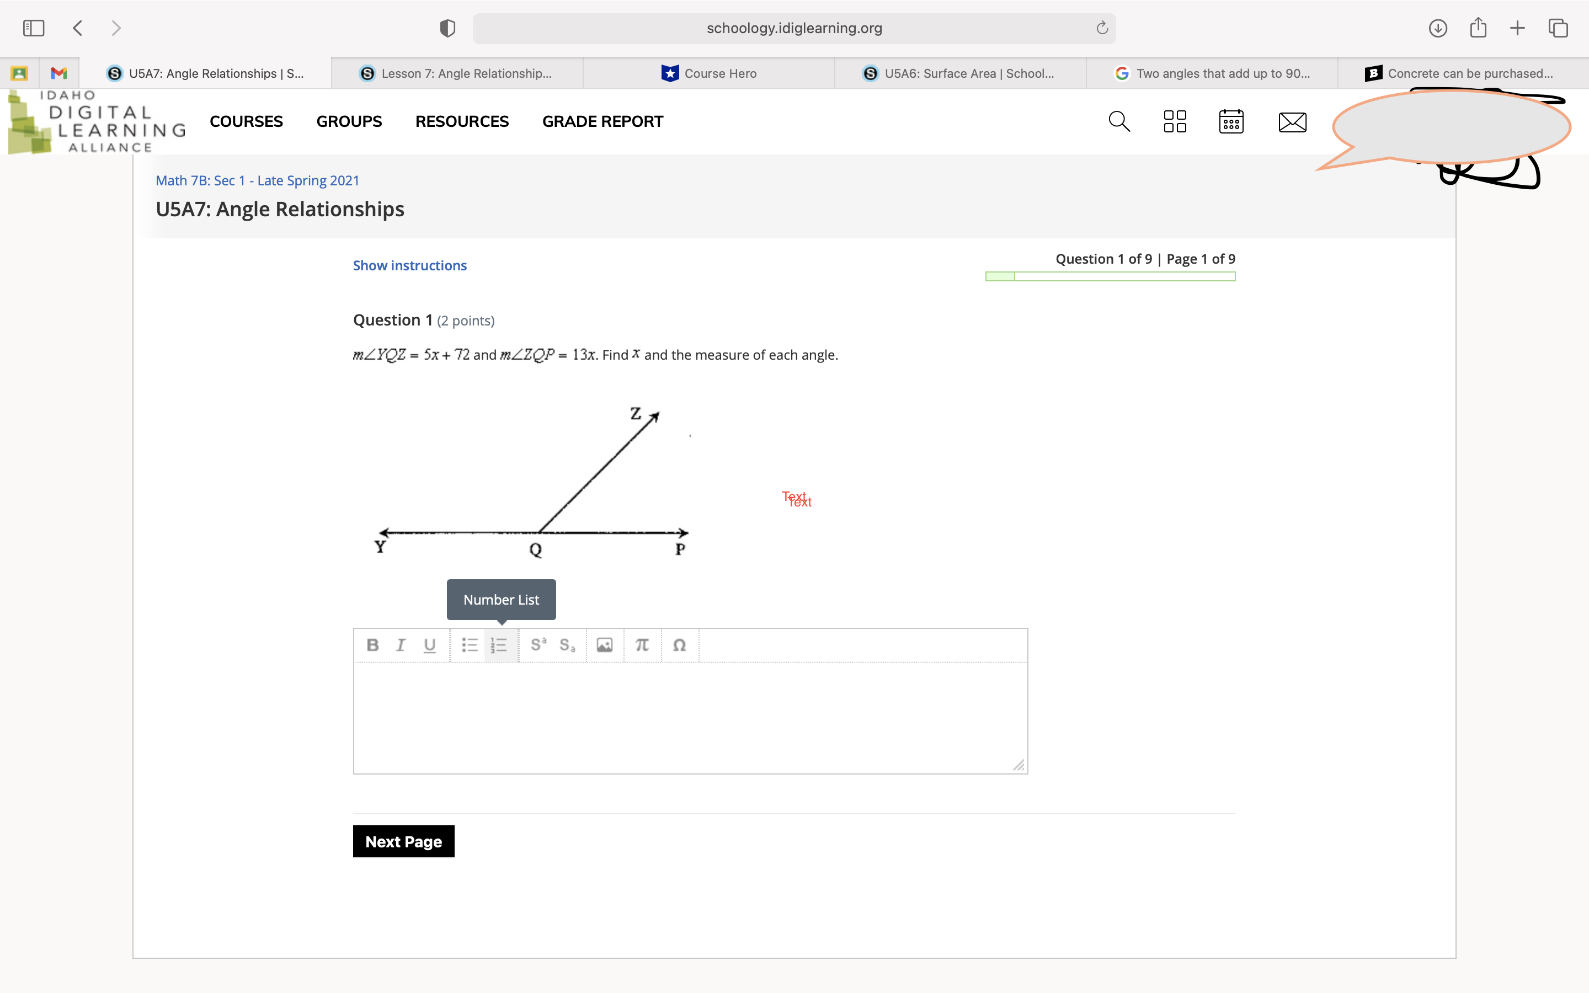Screen dimensions: 1589x993
Task: Open the Schoology search
Action: (1119, 121)
